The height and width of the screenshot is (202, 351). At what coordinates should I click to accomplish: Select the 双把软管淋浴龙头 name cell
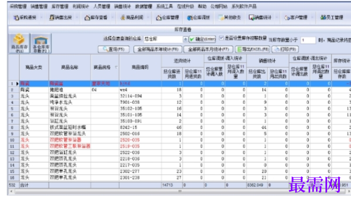click(x=70, y=134)
